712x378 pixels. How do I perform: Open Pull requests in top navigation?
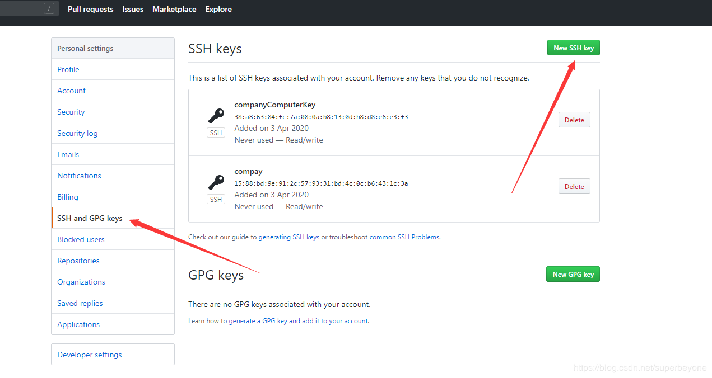[x=90, y=10]
